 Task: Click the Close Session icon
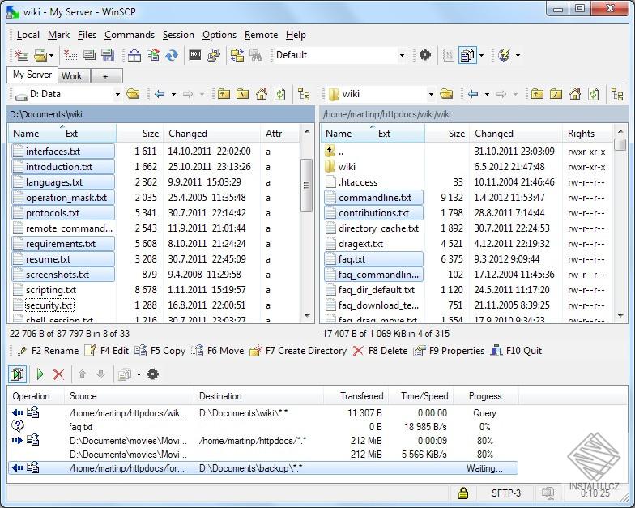70,55
